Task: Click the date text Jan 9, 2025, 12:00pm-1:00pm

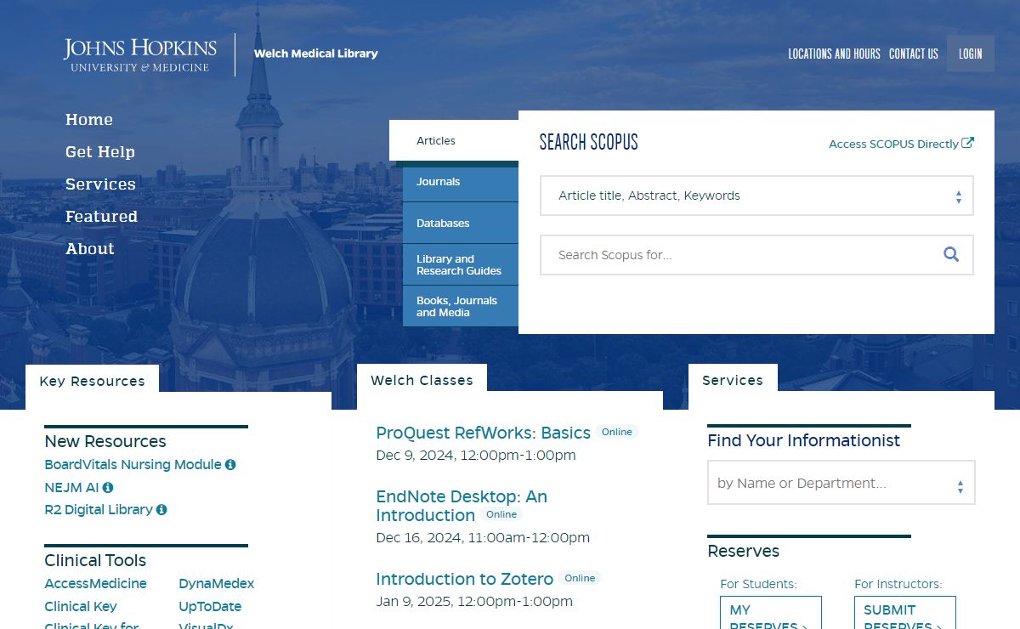Action: coord(474,602)
